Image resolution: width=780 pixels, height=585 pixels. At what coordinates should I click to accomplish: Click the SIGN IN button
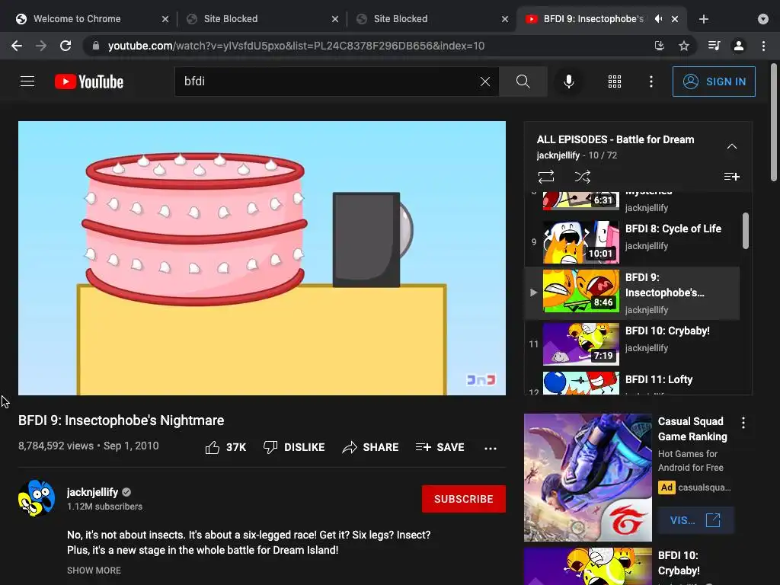pos(713,82)
